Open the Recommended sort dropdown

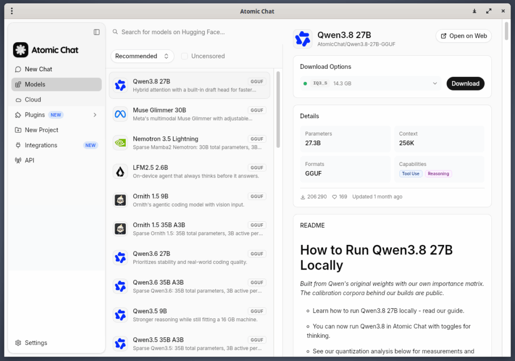(142, 56)
